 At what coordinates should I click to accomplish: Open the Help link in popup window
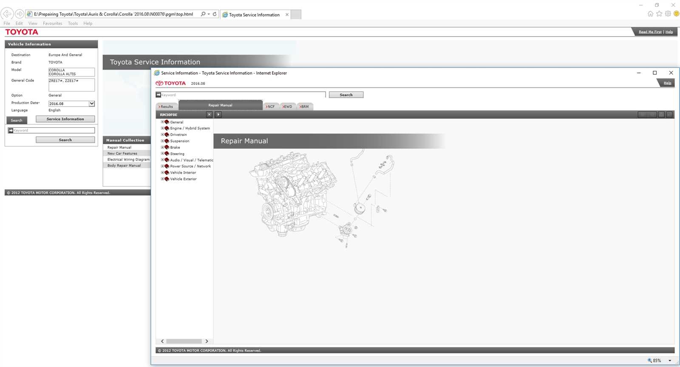[667, 83]
